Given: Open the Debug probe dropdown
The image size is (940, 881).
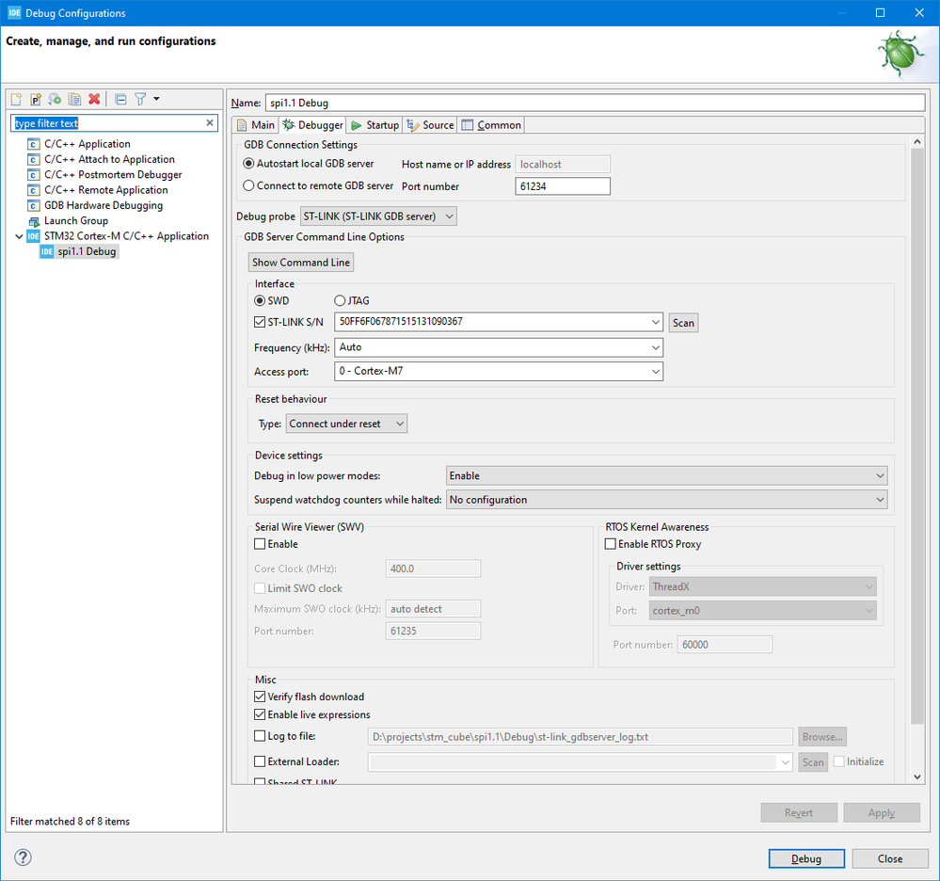Looking at the screenshot, I should tap(378, 216).
